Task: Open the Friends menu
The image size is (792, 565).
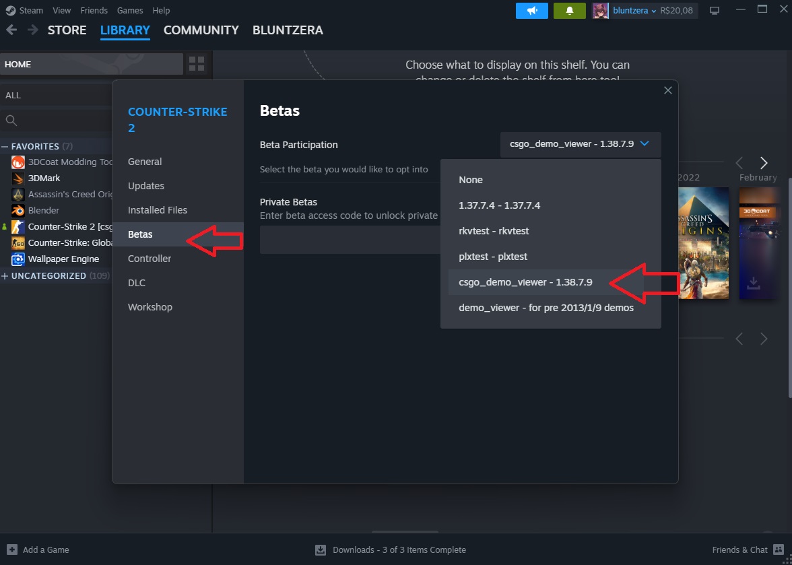Action: coord(94,10)
